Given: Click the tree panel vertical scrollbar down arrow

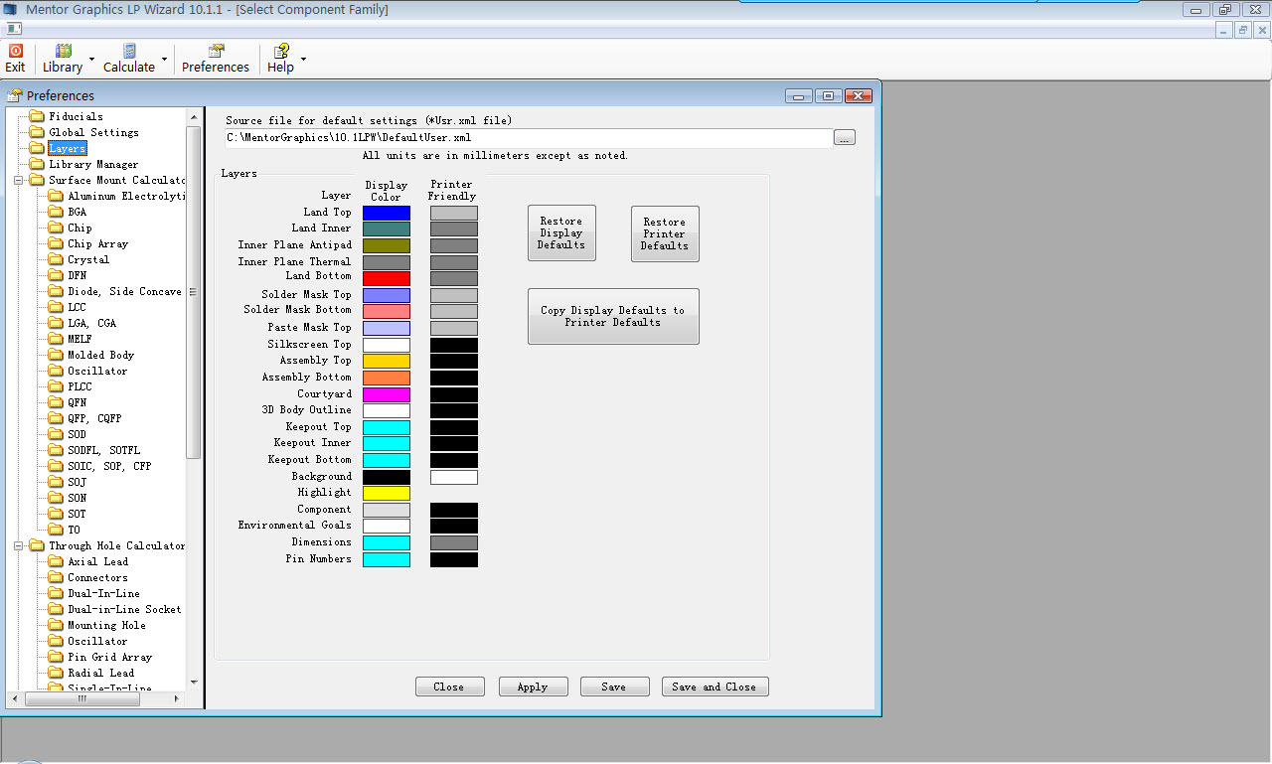Looking at the screenshot, I should tap(194, 683).
